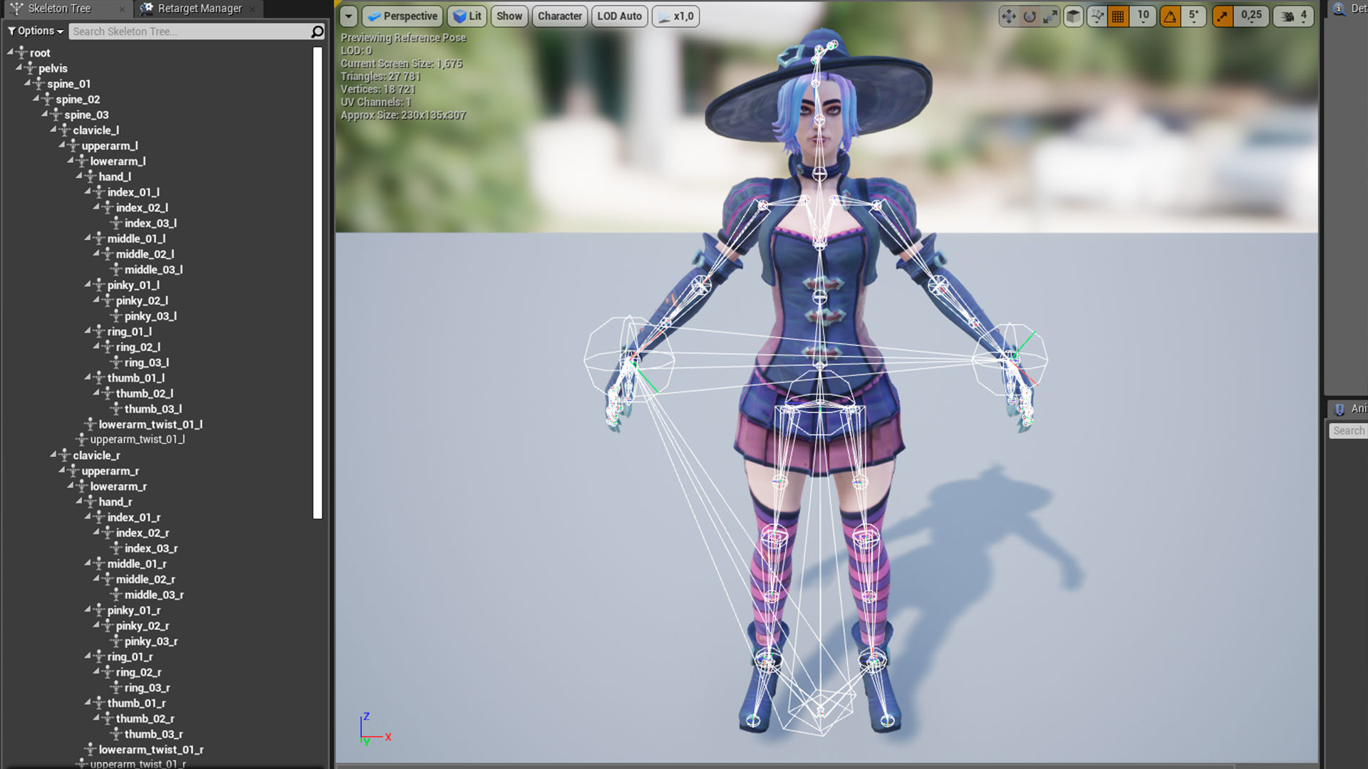This screenshot has height=769, width=1368.
Task: Switch to the Retarget Manager tab
Action: coord(199,9)
